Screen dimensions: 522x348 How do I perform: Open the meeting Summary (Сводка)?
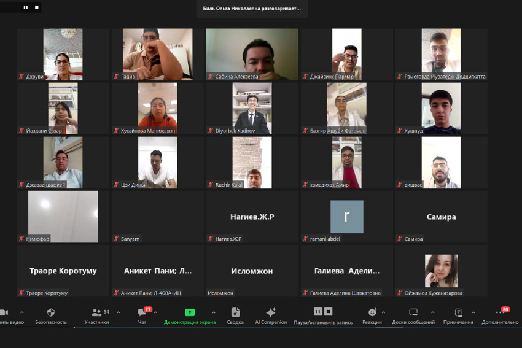click(235, 313)
